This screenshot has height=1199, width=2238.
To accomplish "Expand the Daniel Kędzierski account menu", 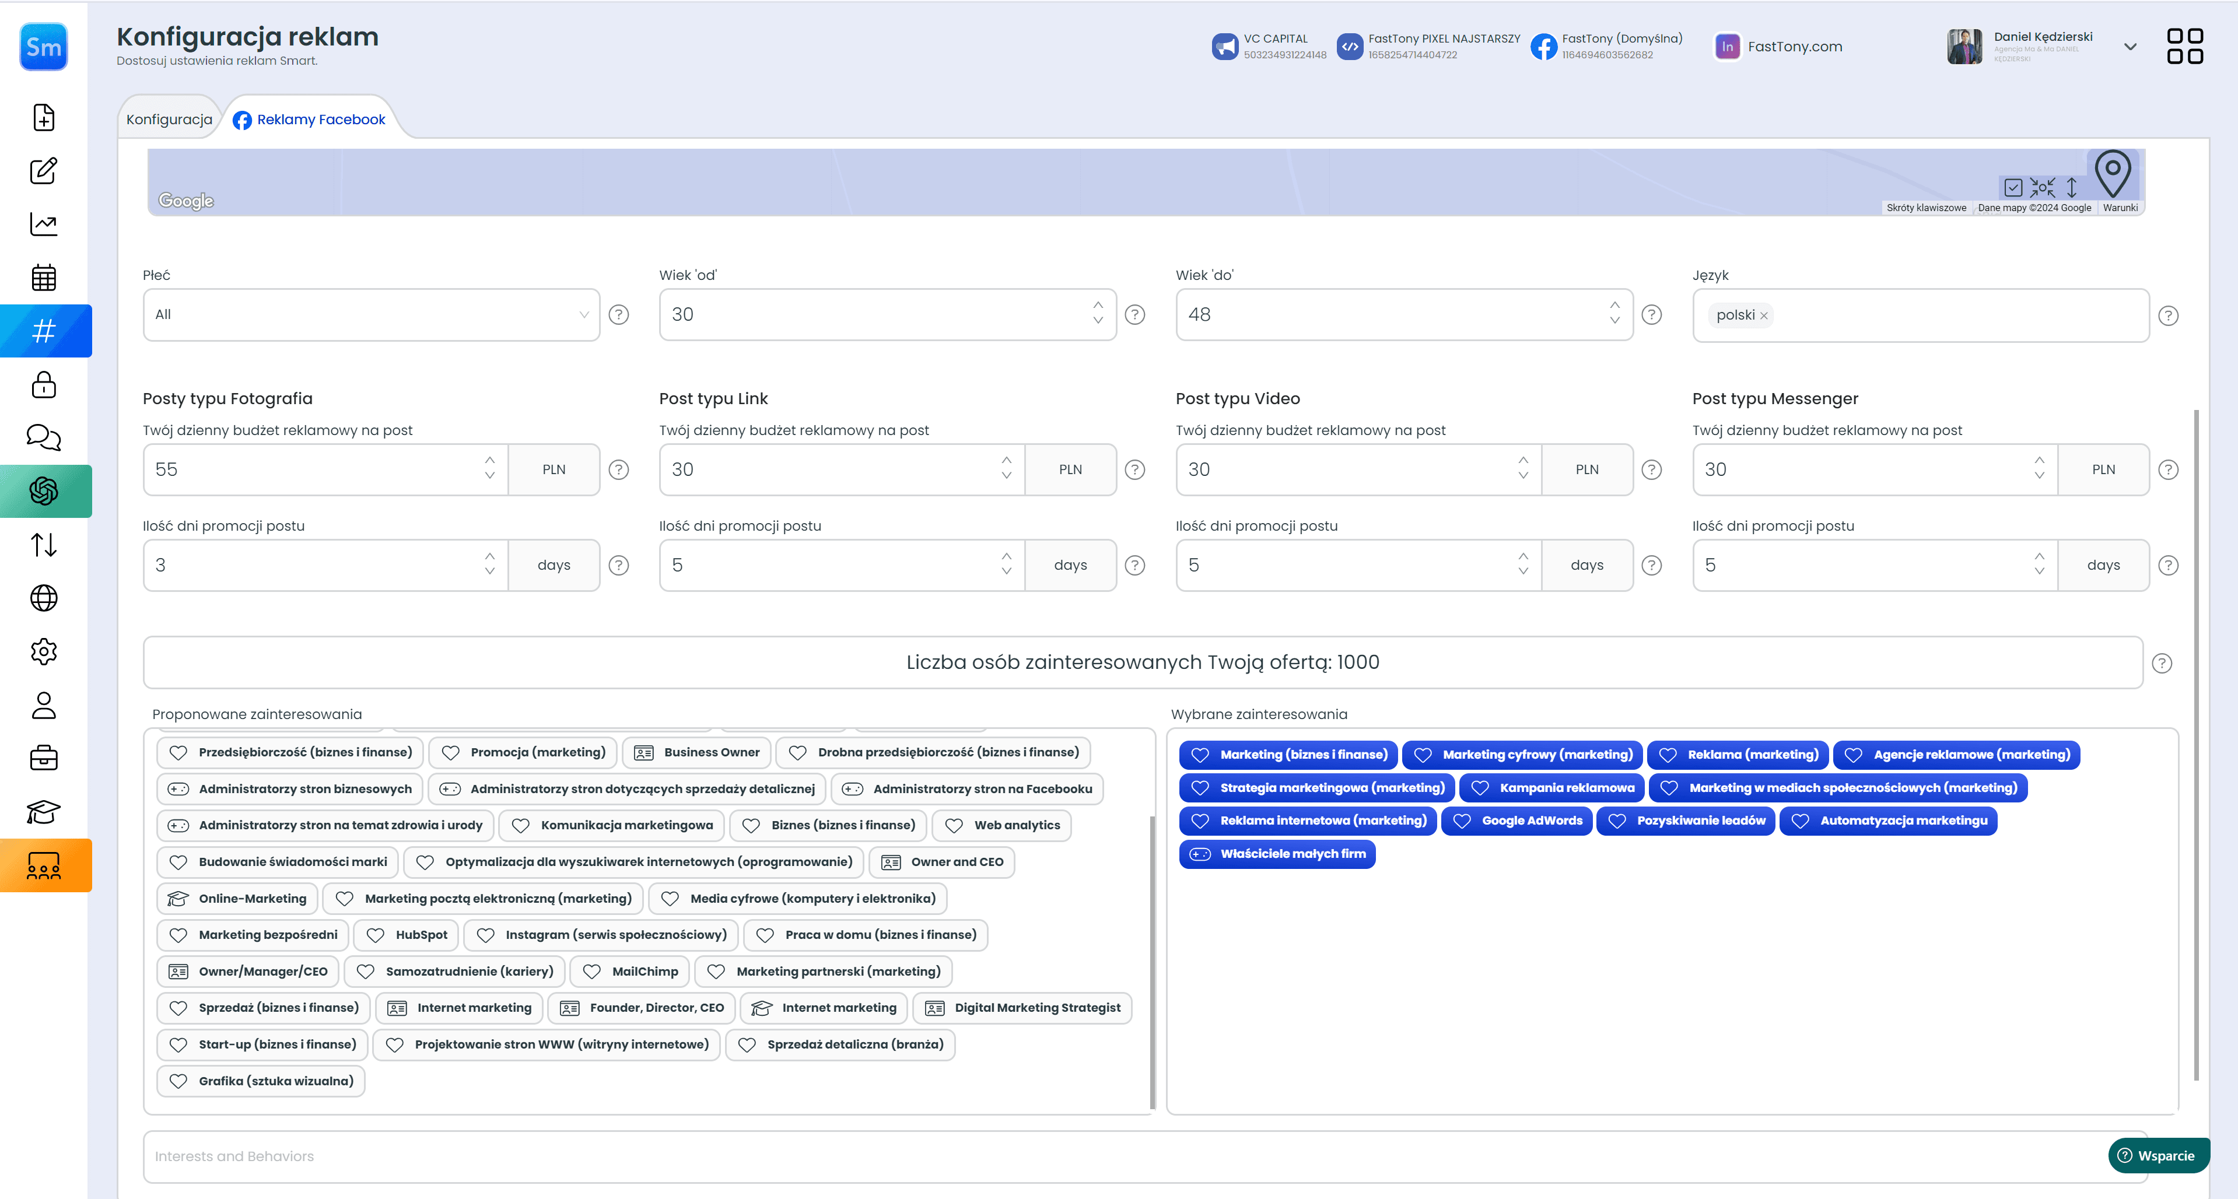I will [x=2130, y=47].
